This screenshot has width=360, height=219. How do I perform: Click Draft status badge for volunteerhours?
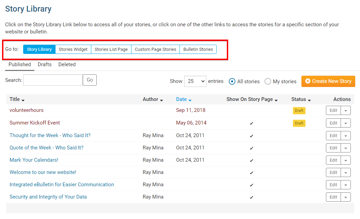[x=299, y=111]
